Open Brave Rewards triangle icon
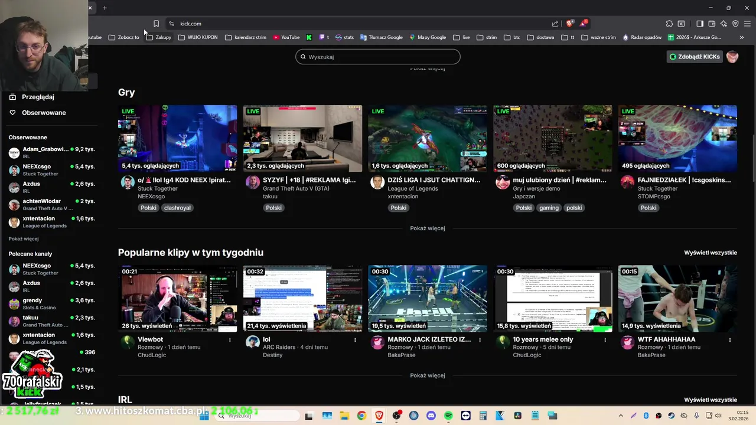The width and height of the screenshot is (756, 425). point(583,24)
